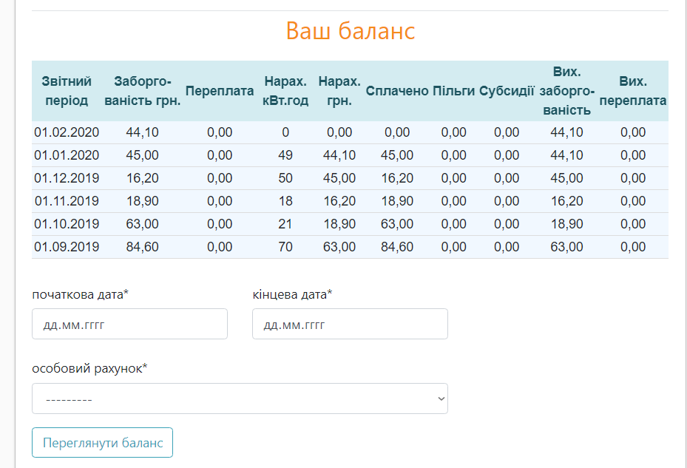Screen dimensions: 687x468
Task: Click the початкова дата input field
Action: click(x=129, y=324)
